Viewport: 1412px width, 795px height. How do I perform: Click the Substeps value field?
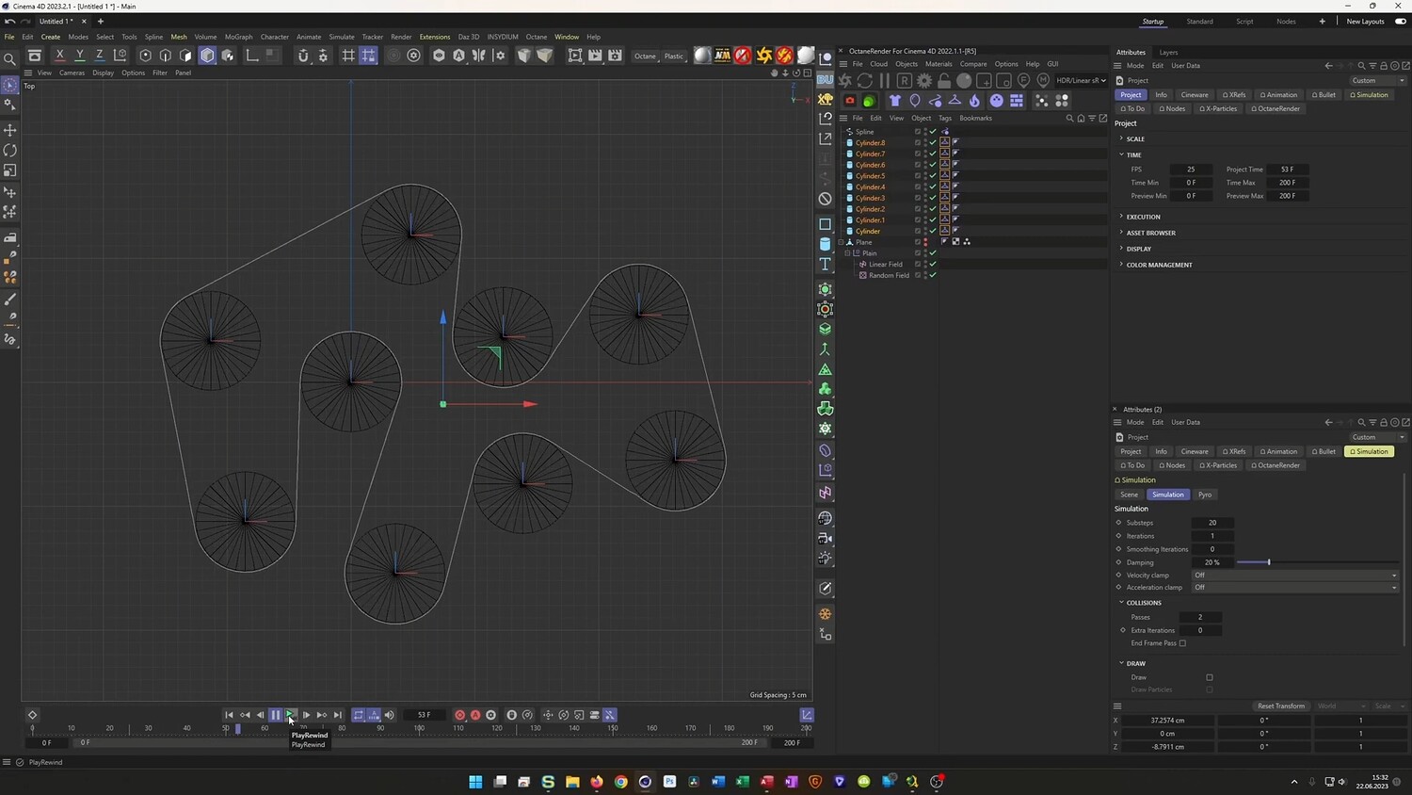tap(1211, 523)
